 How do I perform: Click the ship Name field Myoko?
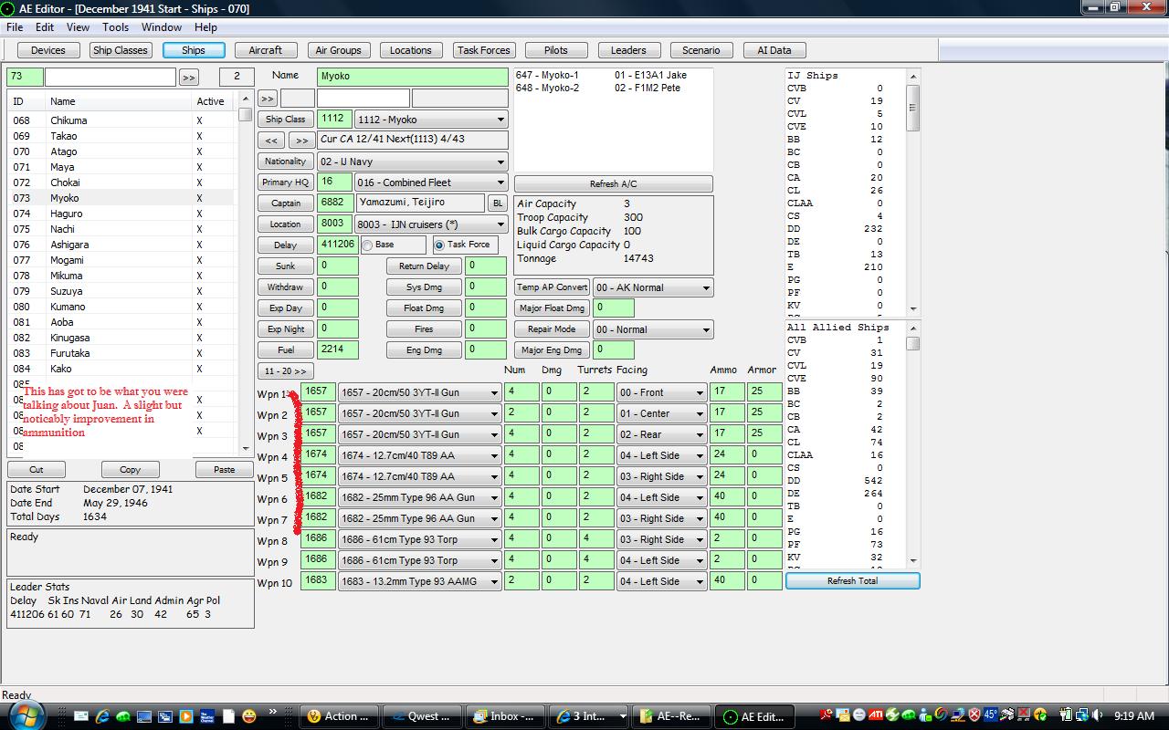(412, 77)
